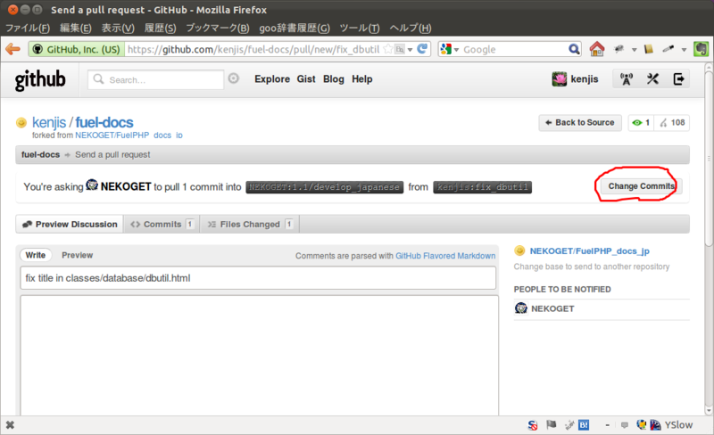The width and height of the screenshot is (714, 435).
Task: Click the Hatena B! status bar icon
Action: click(584, 425)
